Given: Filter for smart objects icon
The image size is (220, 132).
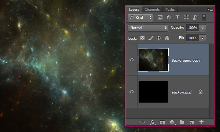Looking at the screenshot, I should pyautogui.click(x=195, y=18).
